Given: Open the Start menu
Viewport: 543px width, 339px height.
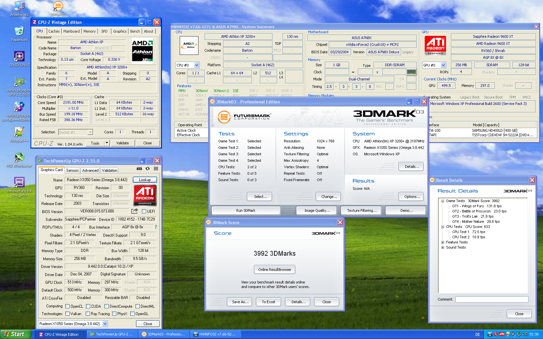Looking at the screenshot, I should [16, 334].
